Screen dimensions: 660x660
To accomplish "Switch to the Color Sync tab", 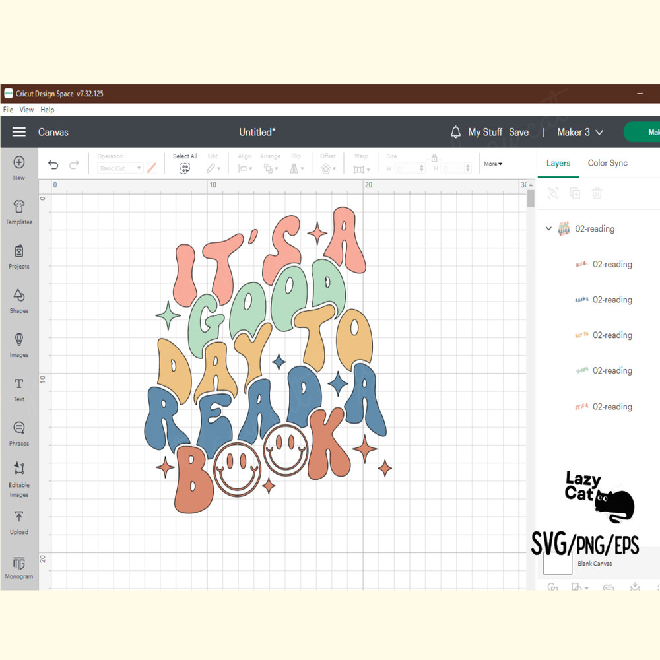I will click(x=607, y=163).
